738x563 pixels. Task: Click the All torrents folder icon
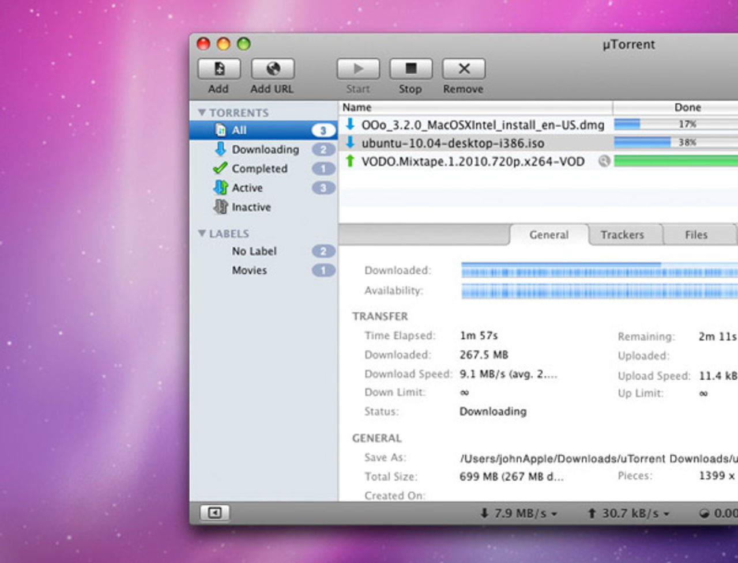[221, 130]
